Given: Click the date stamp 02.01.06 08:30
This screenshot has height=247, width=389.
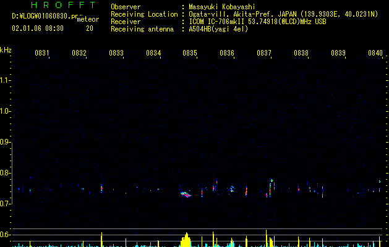Looking at the screenshot, I should 38,28.
